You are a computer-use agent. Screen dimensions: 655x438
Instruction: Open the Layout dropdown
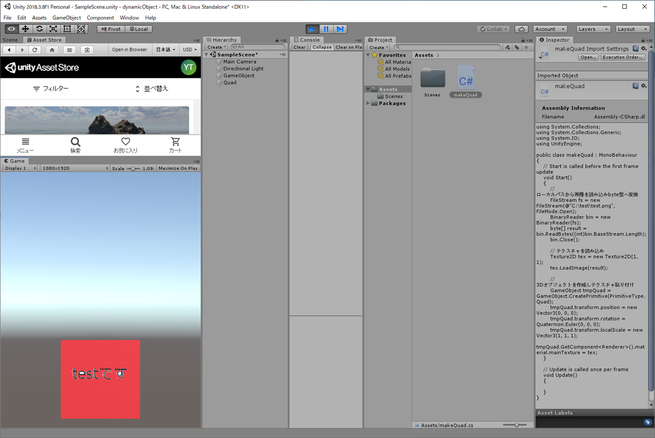click(x=633, y=29)
